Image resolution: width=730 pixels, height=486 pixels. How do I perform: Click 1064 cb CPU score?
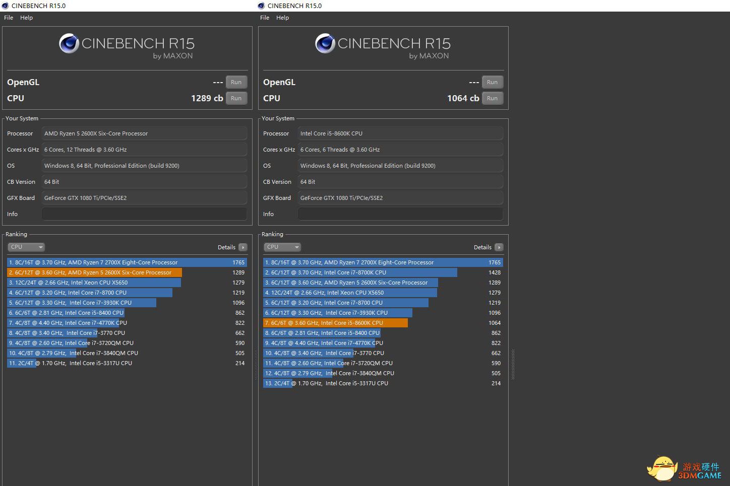click(463, 98)
